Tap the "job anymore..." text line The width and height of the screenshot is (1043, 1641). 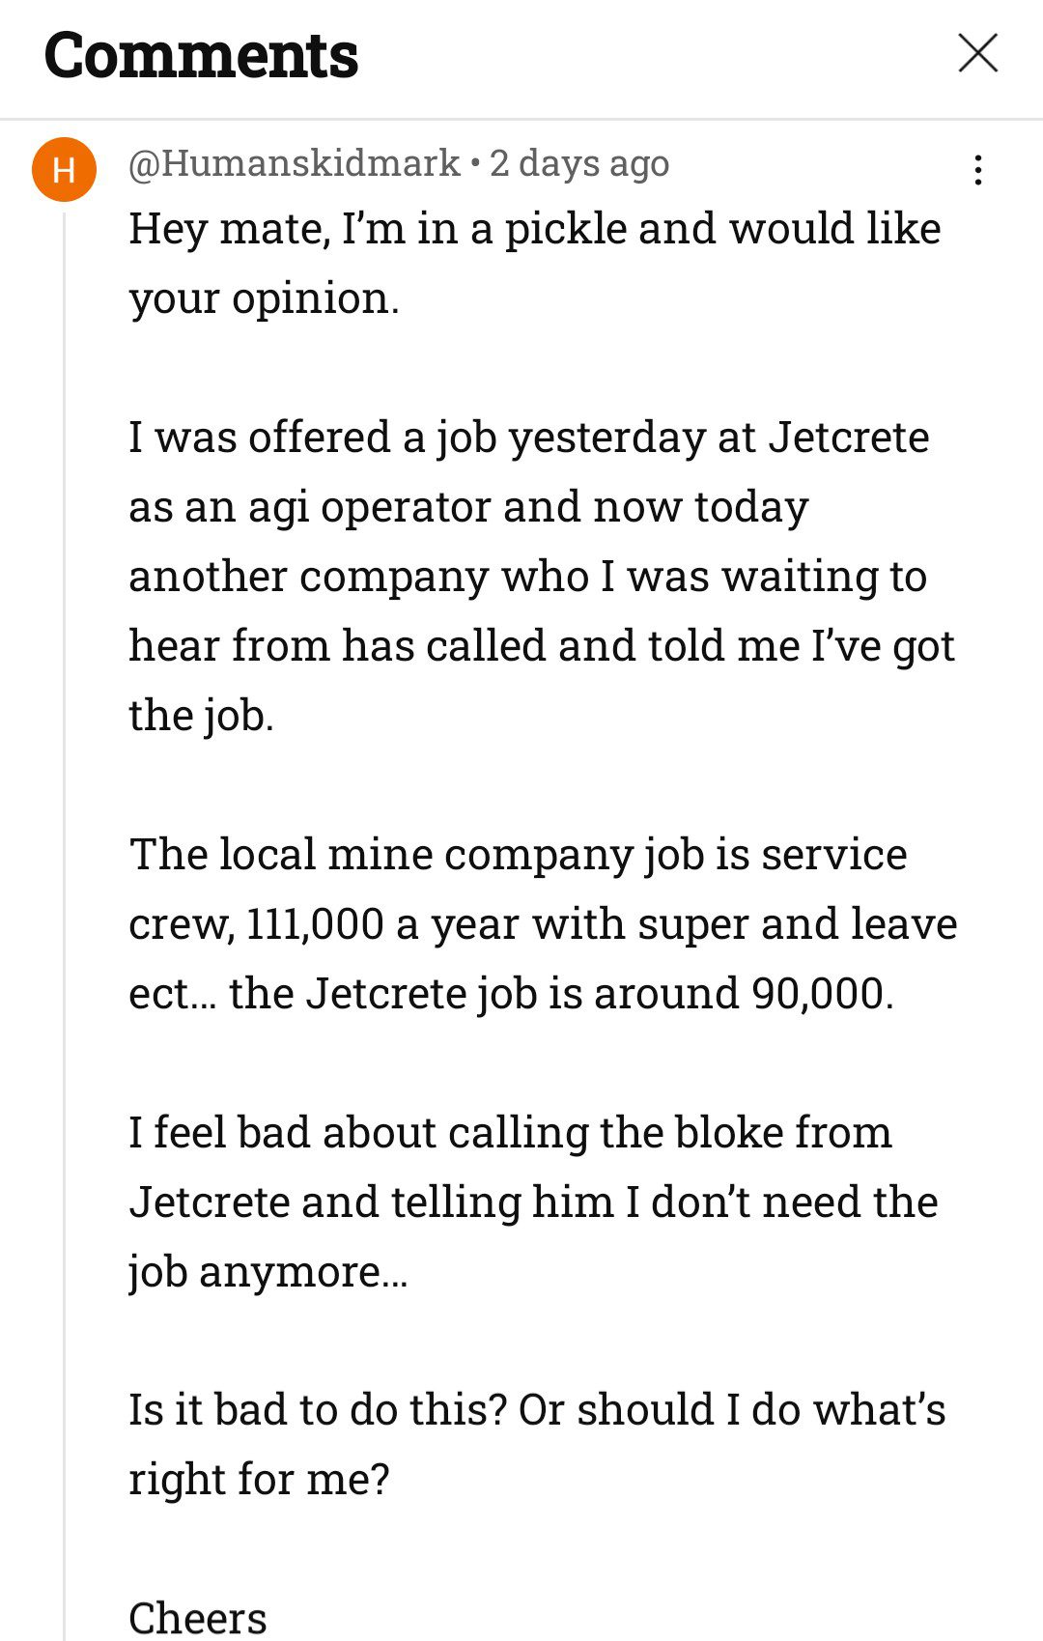[x=268, y=1272]
